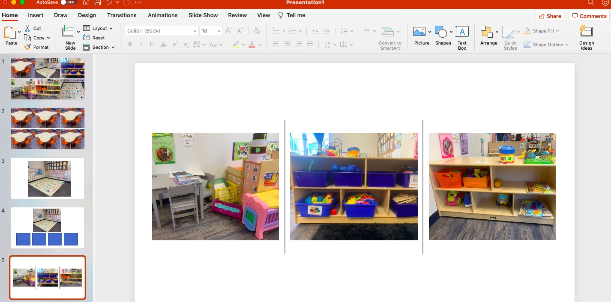Open the Transitions tab
611x302 pixels.
click(122, 15)
